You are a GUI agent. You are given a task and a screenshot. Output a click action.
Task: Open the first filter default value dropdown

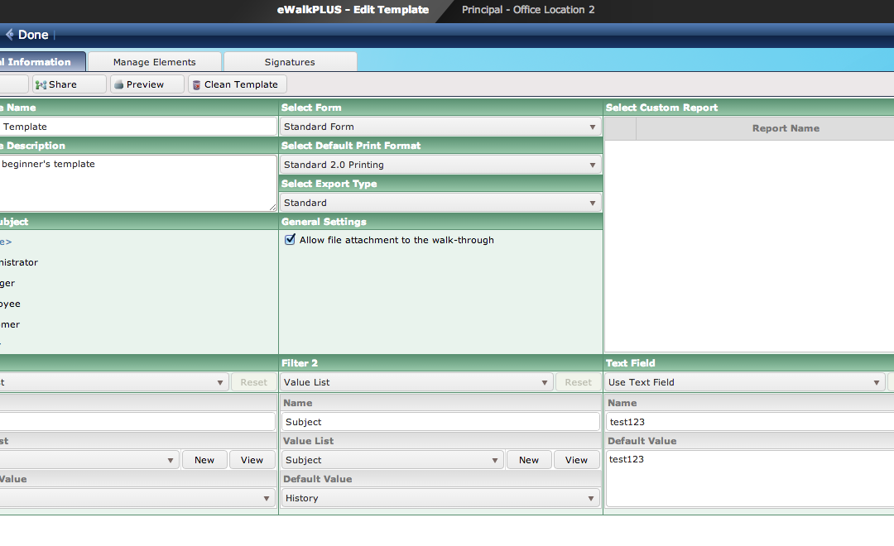tap(137, 498)
